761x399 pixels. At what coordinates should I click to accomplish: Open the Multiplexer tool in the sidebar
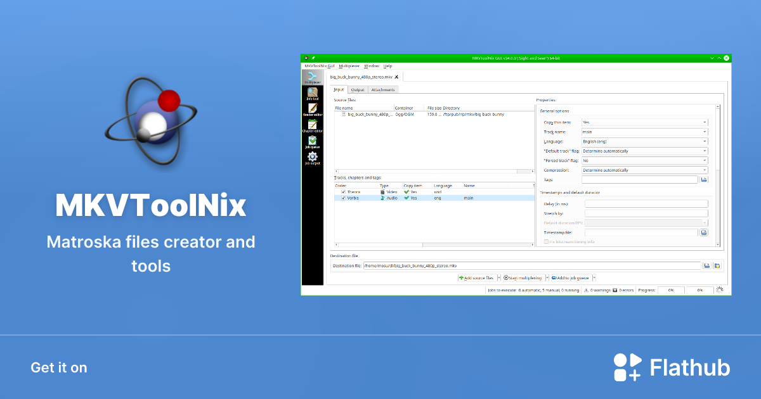pyautogui.click(x=312, y=76)
